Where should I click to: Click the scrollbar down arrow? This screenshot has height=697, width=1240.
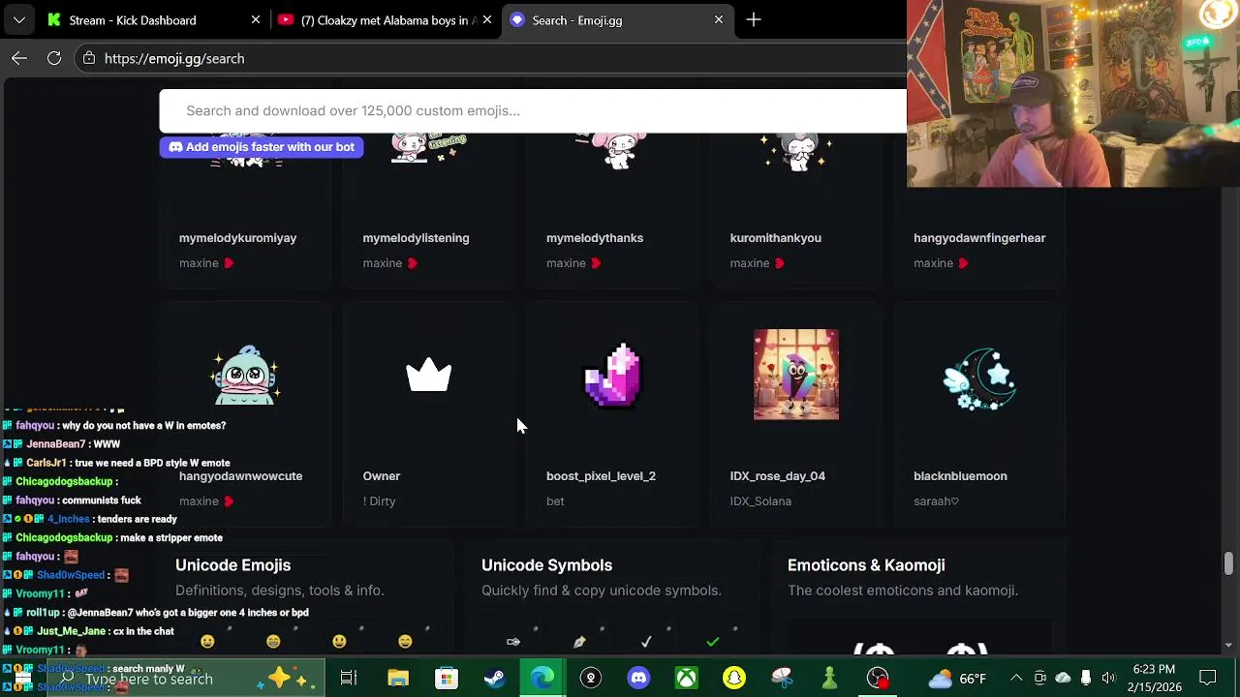pyautogui.click(x=1229, y=645)
